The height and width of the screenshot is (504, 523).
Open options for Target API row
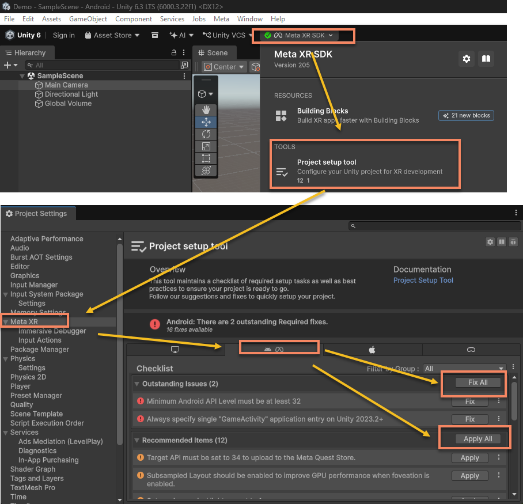[499, 457]
